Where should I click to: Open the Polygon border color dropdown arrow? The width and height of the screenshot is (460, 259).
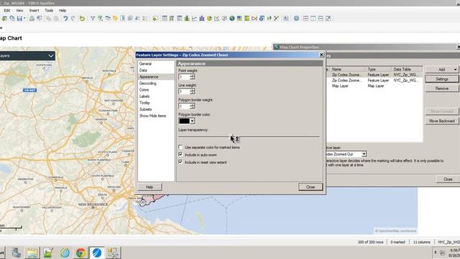[x=192, y=121]
